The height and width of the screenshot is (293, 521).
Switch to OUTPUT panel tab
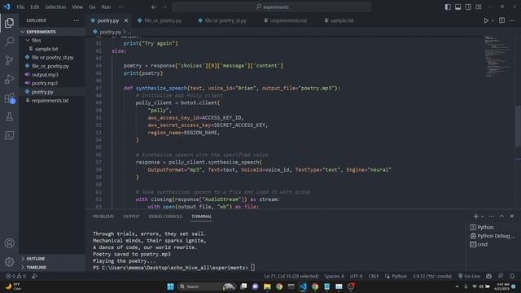[131, 216]
